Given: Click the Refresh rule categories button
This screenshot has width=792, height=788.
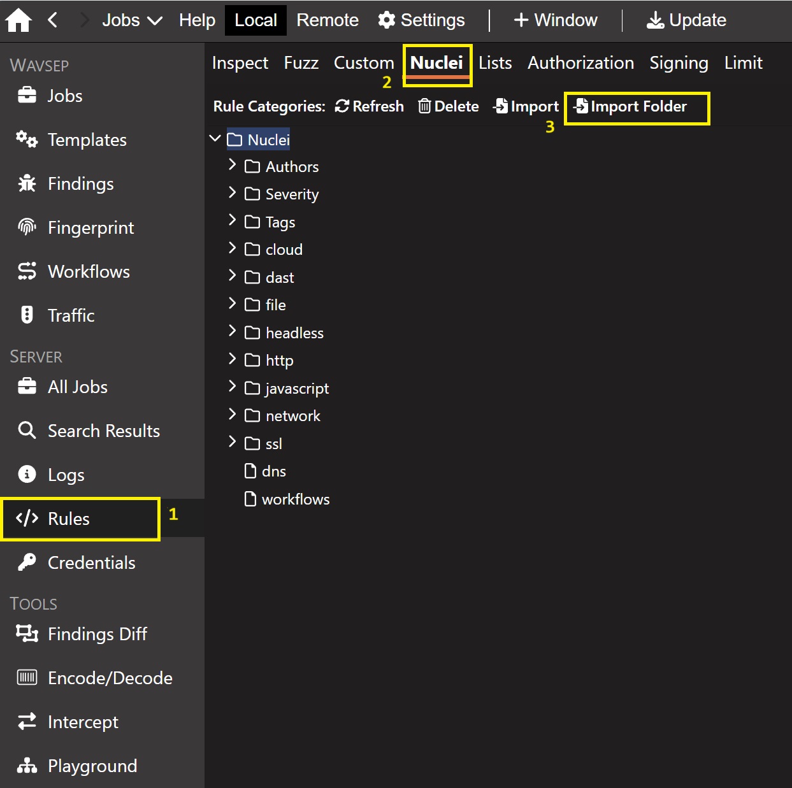Looking at the screenshot, I should pos(370,106).
